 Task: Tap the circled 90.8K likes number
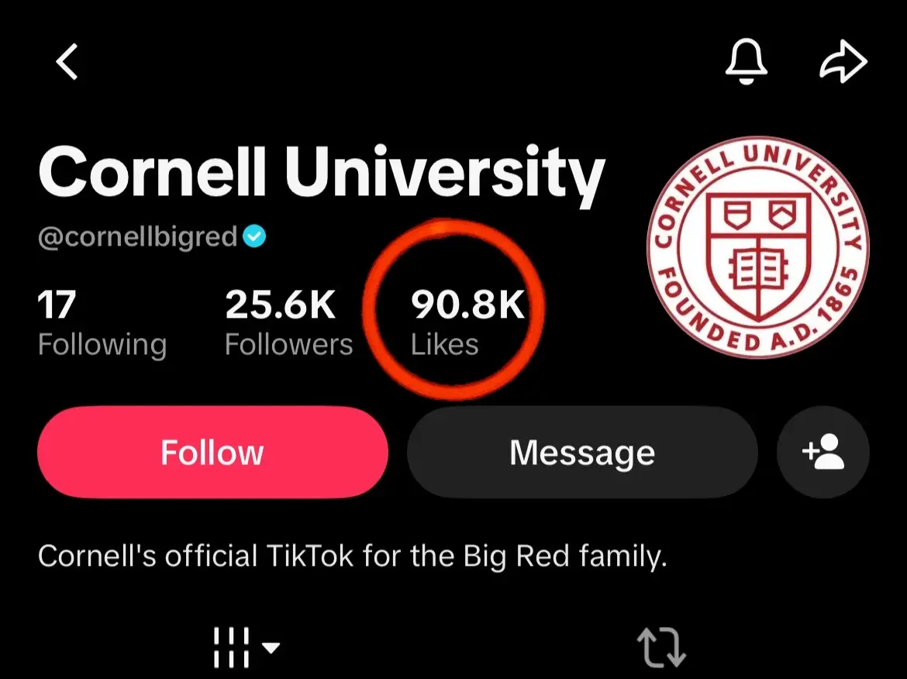(x=467, y=304)
